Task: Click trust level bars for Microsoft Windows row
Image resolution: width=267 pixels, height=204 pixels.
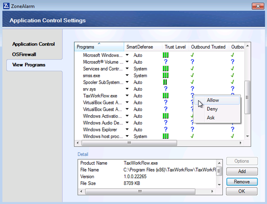Action: [165, 55]
